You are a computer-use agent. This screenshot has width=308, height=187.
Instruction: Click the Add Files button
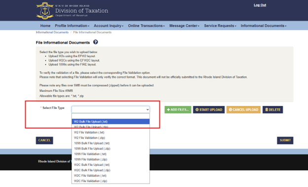tap(178, 110)
